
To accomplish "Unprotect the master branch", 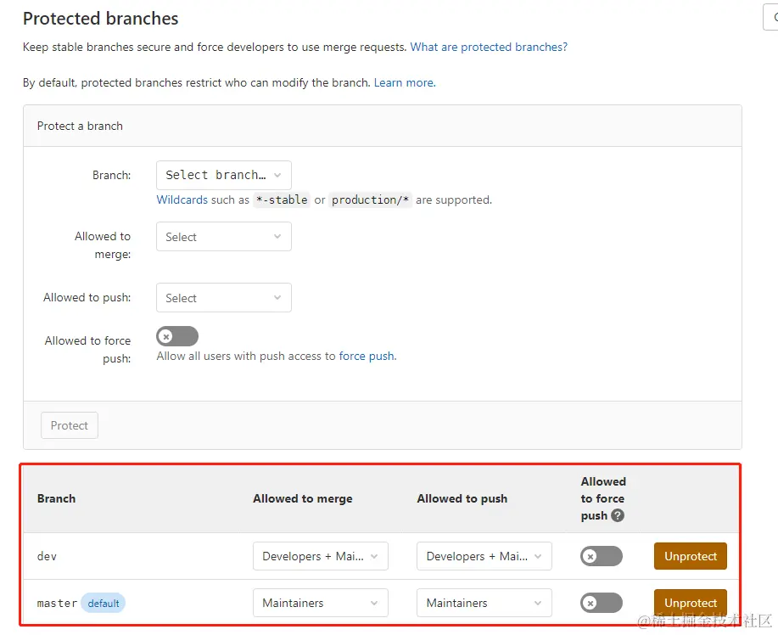I will pyautogui.click(x=691, y=603).
